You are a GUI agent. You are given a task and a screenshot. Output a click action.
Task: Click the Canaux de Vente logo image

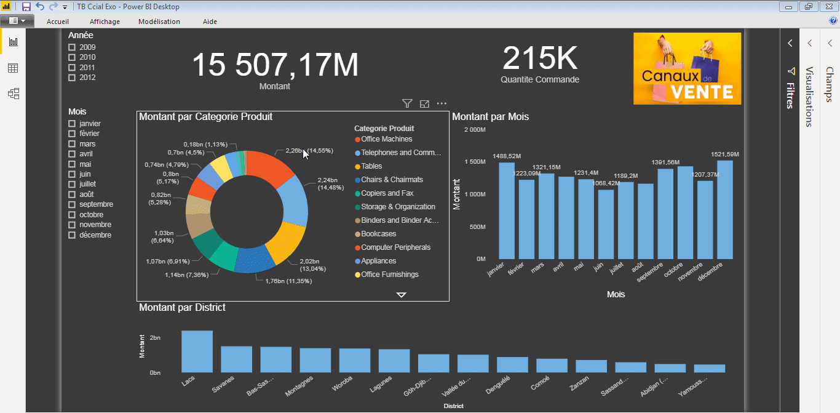687,68
